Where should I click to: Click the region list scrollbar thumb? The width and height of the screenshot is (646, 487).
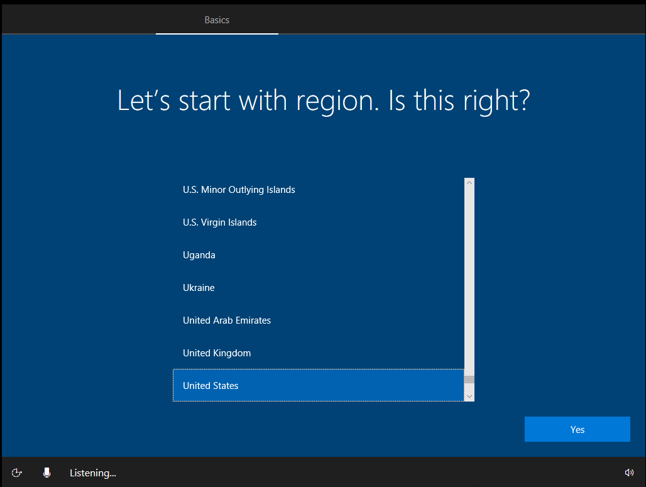tap(469, 380)
